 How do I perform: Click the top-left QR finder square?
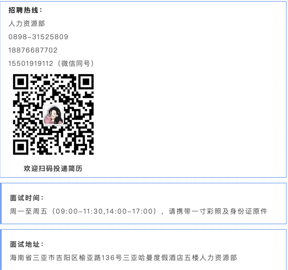pos(21,82)
